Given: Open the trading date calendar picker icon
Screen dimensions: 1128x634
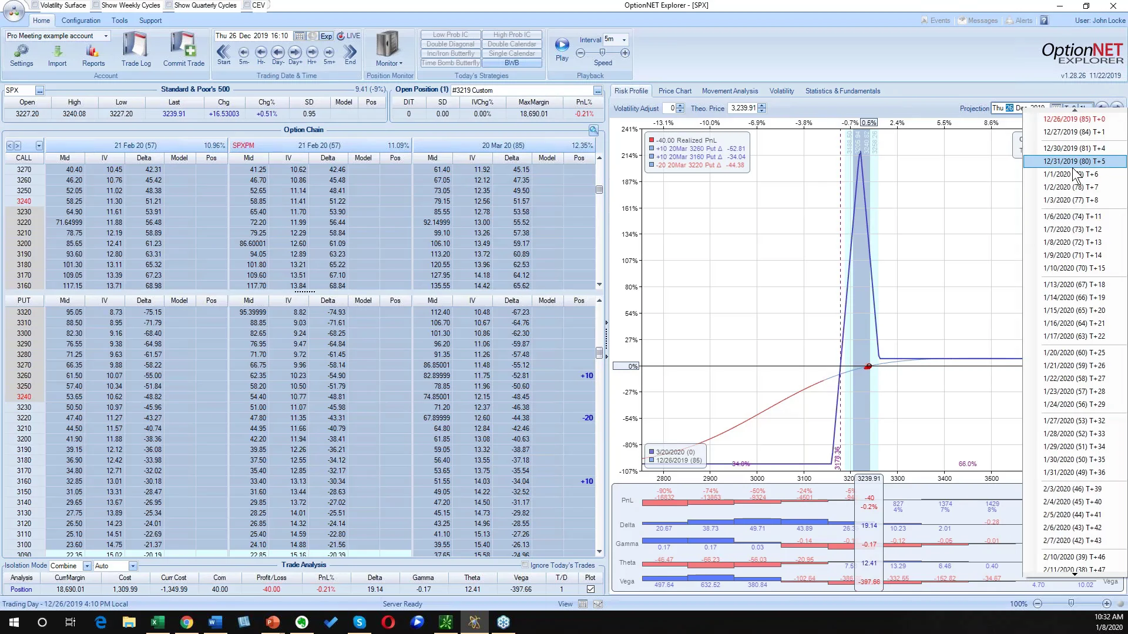Looking at the screenshot, I should coord(299,36).
